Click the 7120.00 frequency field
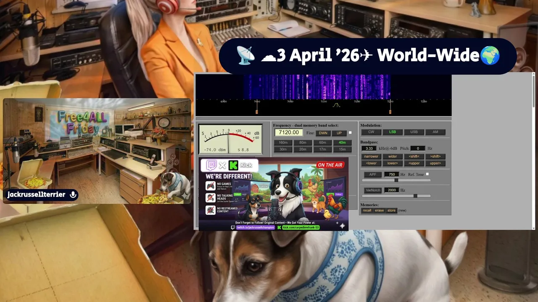 click(x=289, y=133)
